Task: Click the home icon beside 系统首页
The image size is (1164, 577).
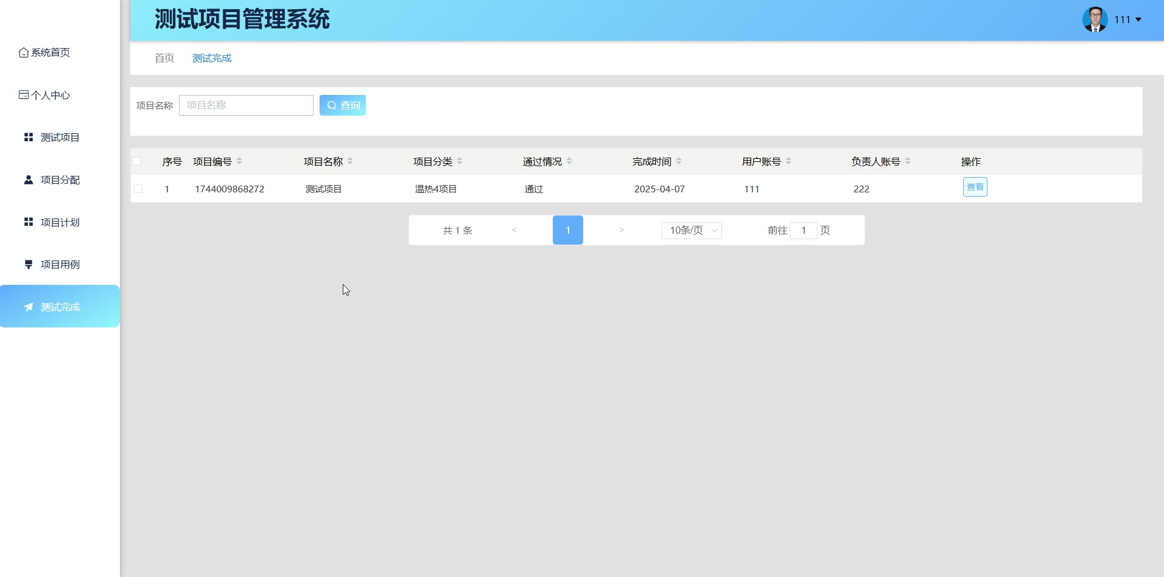Action: [x=23, y=53]
